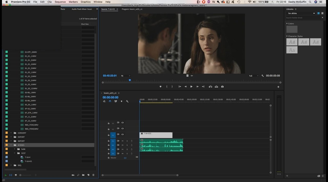Mute audio track A1
This screenshot has height=182, width=328.
pos(122,141)
